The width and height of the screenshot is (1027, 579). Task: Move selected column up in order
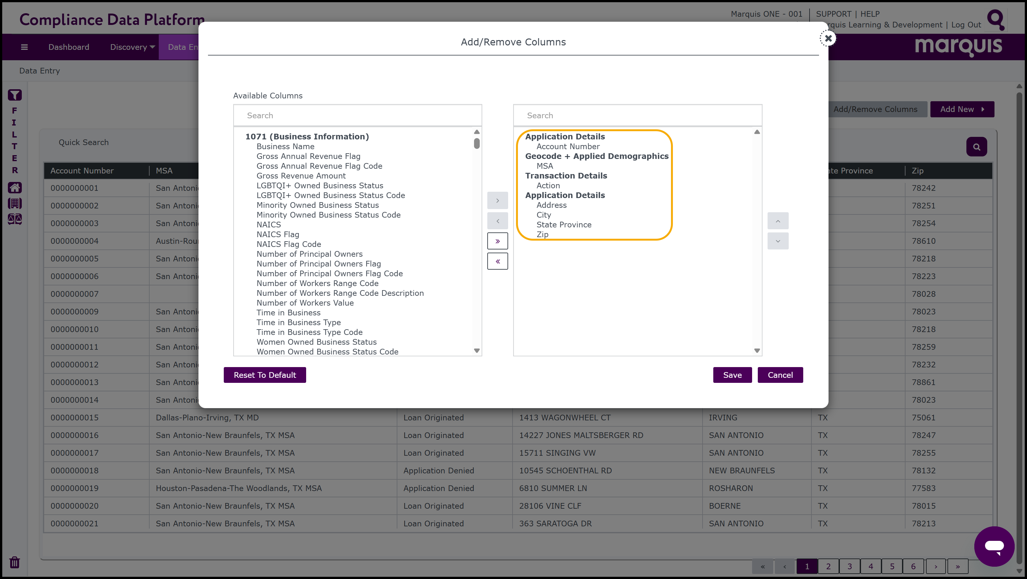pyautogui.click(x=778, y=221)
